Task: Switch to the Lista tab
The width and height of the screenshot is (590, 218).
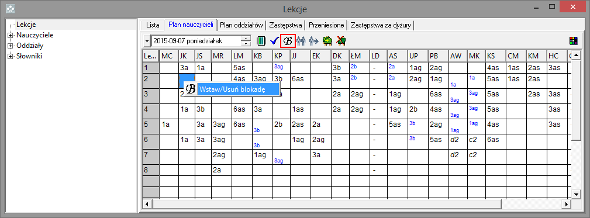Action: coord(153,25)
